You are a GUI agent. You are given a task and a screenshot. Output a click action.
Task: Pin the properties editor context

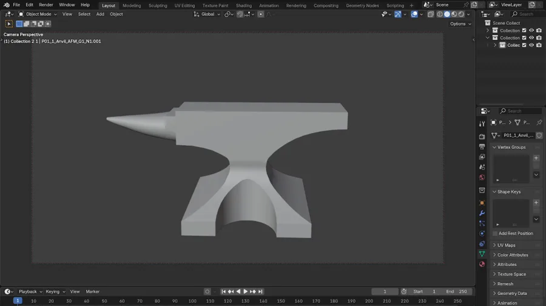(539, 123)
